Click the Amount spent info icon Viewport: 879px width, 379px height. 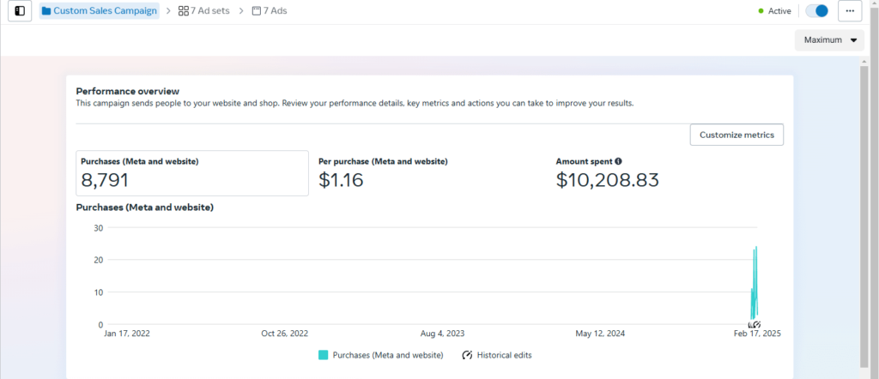(x=618, y=161)
